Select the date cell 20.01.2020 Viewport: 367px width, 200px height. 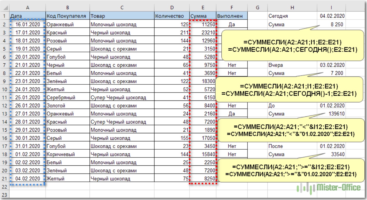(x=27, y=57)
